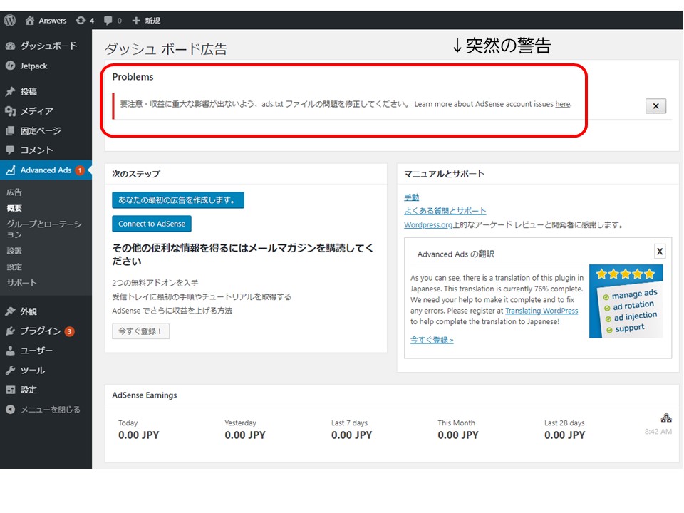Click the 外観 paintbrush icon
The height and width of the screenshot is (513, 684).
(x=11, y=311)
